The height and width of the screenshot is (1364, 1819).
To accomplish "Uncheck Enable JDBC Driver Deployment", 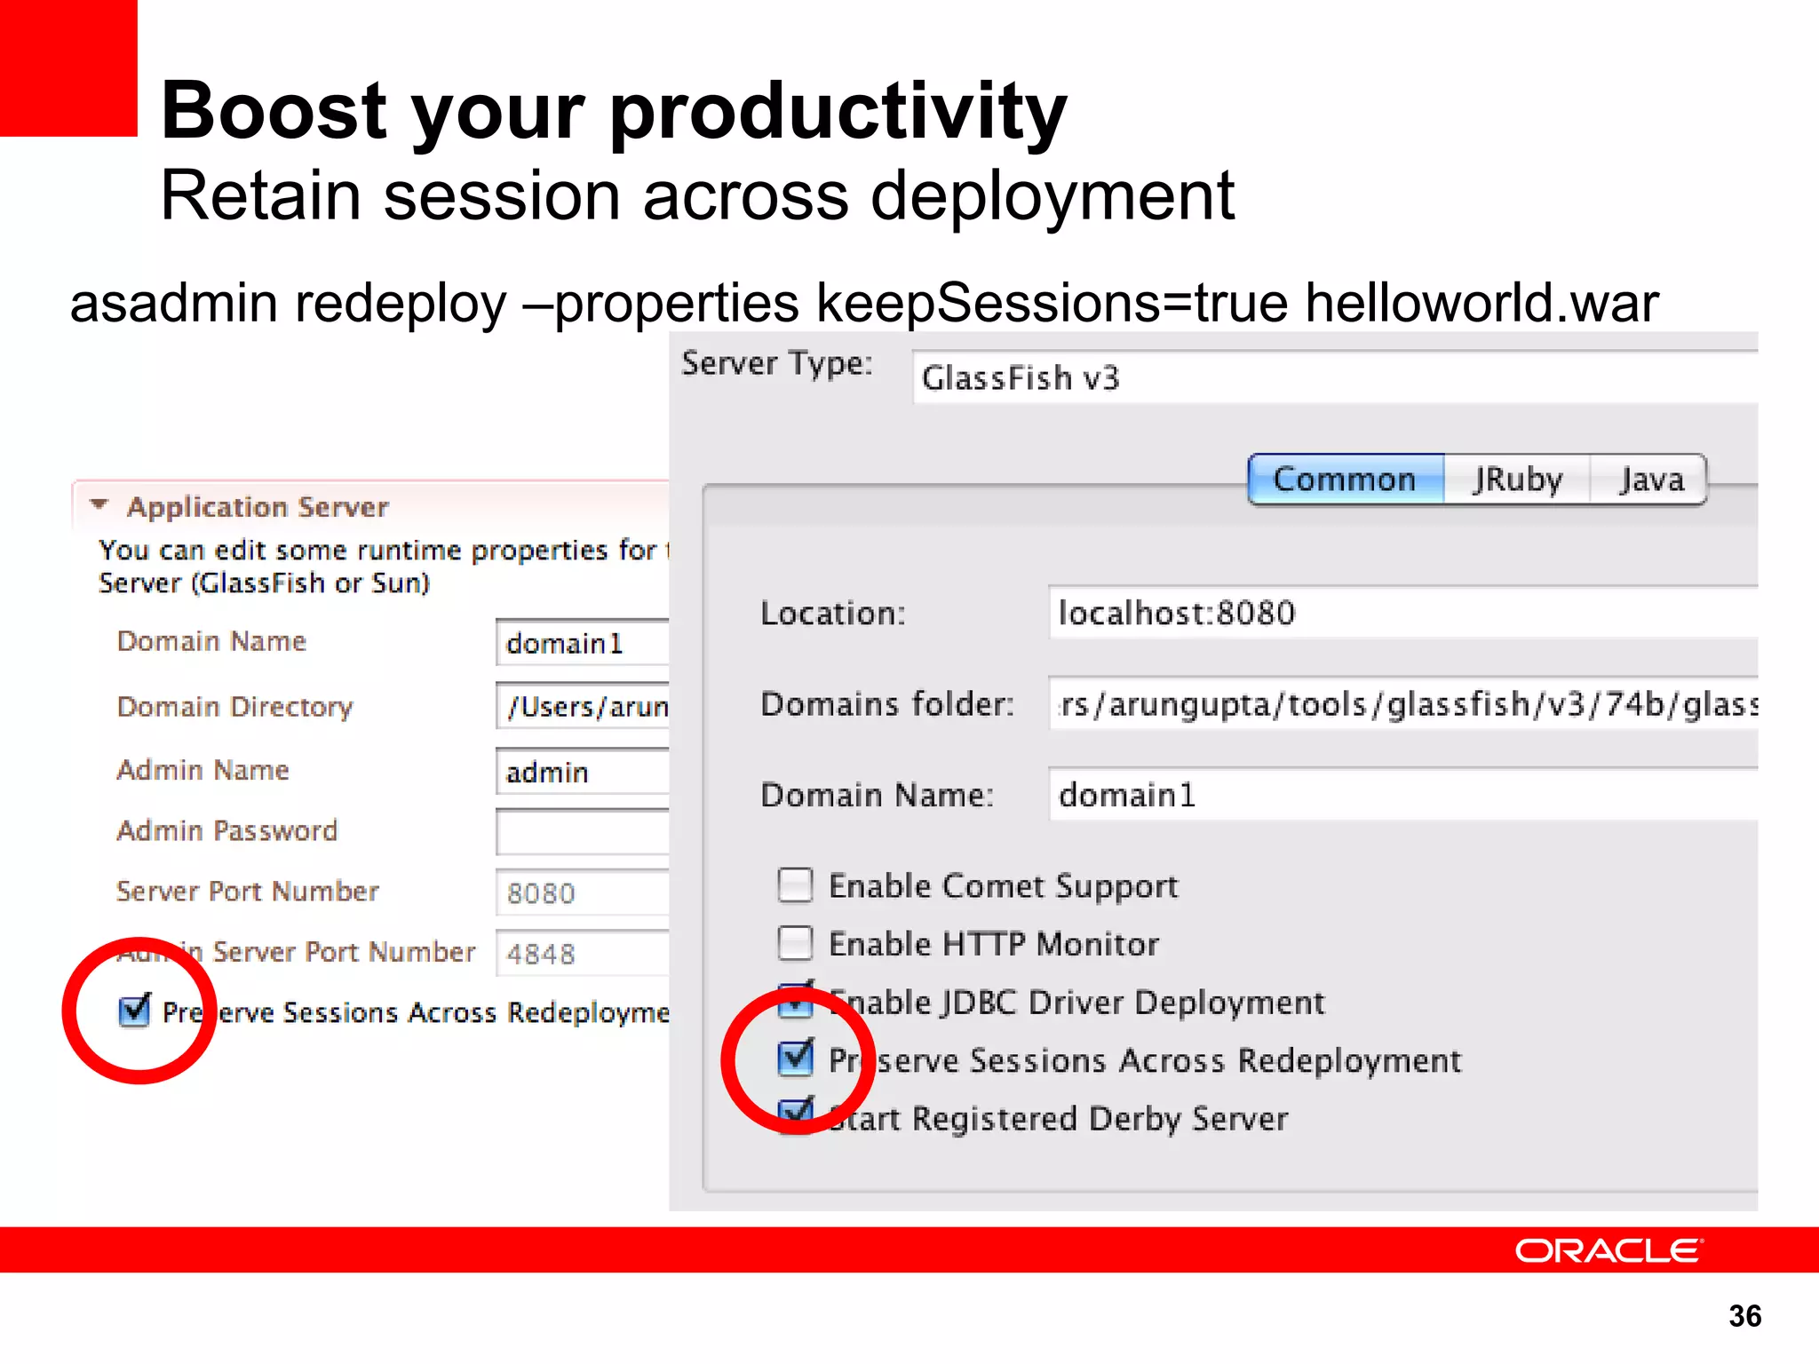I will coord(795,1001).
